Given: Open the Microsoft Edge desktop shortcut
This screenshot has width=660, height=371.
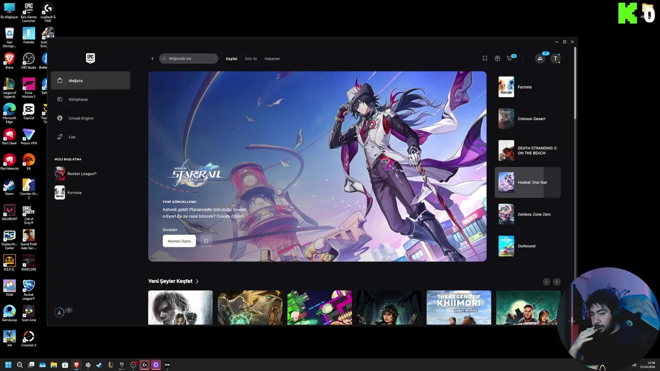Looking at the screenshot, I should 9,113.
